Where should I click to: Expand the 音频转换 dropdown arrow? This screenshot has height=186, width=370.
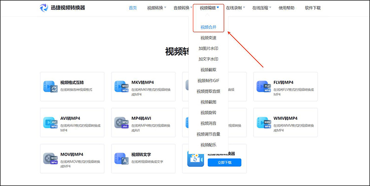191,7
